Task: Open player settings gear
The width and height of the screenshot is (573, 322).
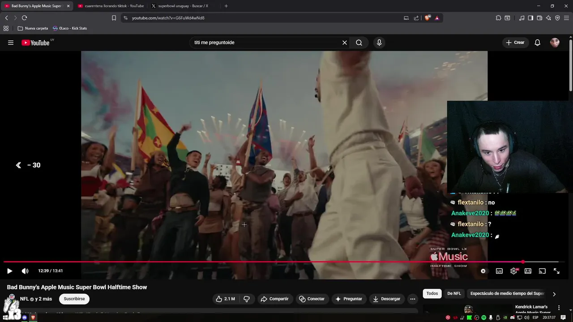Action: pyautogui.click(x=514, y=271)
